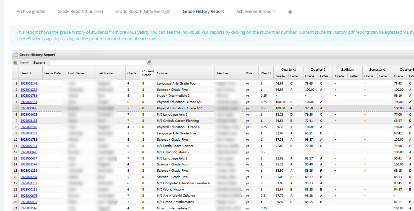Sort by the Leave Date column header
414x211 pixels.
(52, 73)
